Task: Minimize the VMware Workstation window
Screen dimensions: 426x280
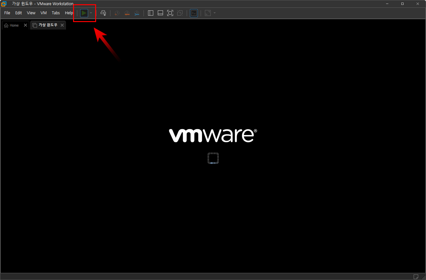Action: pos(387,4)
